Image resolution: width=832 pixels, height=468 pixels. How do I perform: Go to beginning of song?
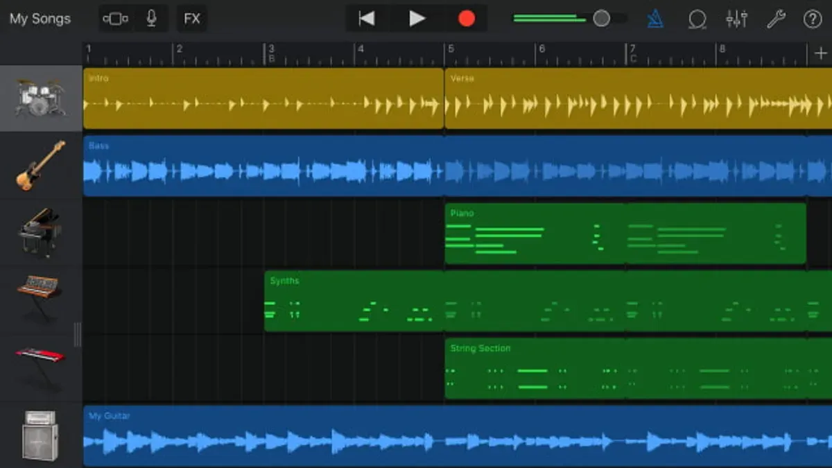367,19
